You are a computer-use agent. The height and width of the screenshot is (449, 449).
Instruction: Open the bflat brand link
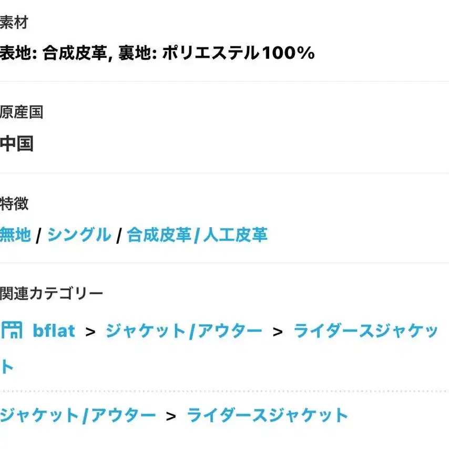54,331
